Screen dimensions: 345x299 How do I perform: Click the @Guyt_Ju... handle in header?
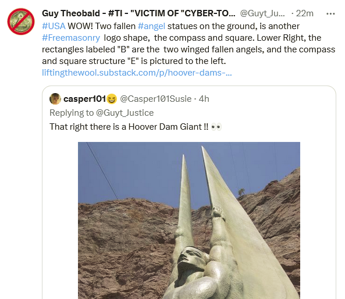click(x=262, y=13)
